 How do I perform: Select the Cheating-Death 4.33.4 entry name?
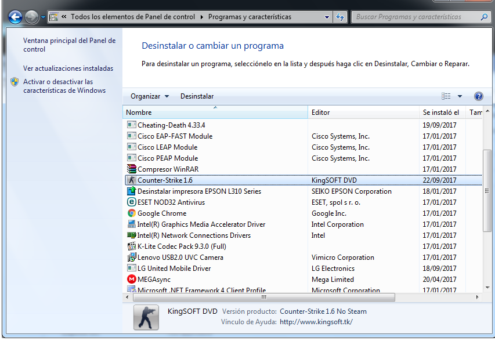tap(171, 125)
